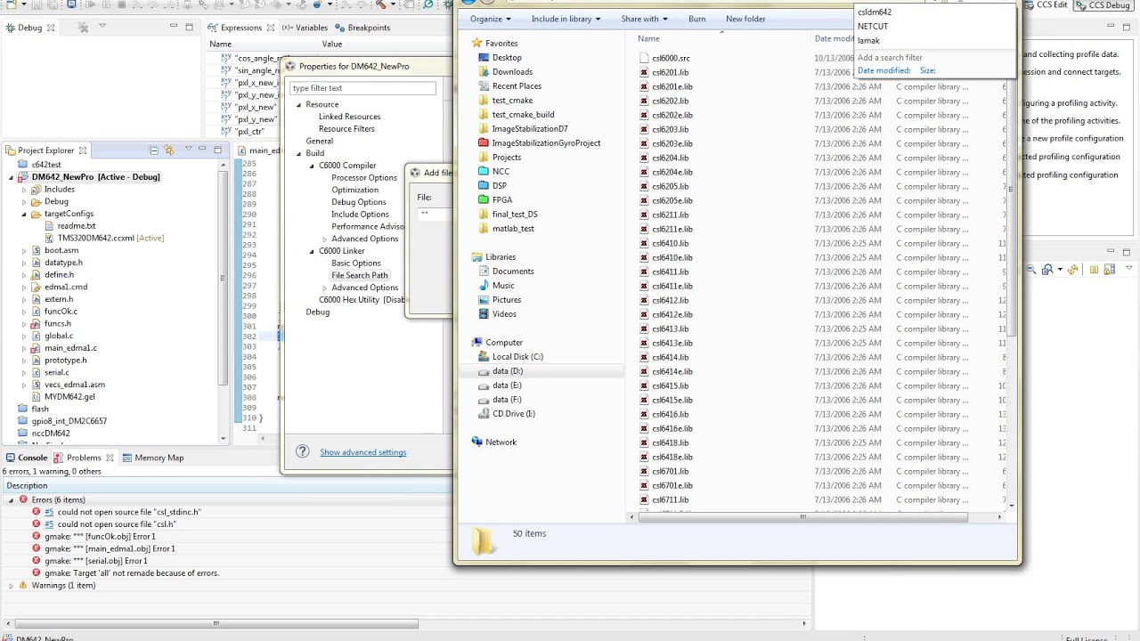Expand the Warnings (1 item) group
The height and width of the screenshot is (641, 1140).
11,586
